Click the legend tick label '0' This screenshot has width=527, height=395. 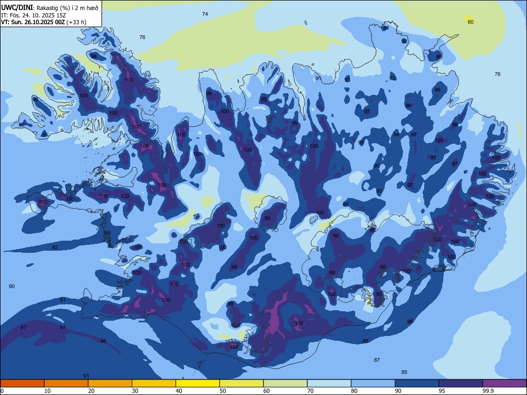coord(2,391)
